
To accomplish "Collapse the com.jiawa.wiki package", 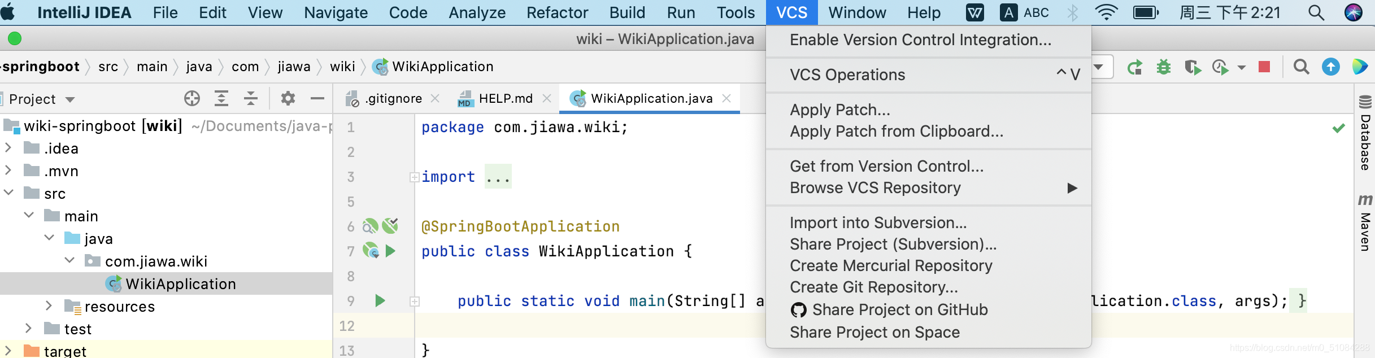I will (x=69, y=261).
